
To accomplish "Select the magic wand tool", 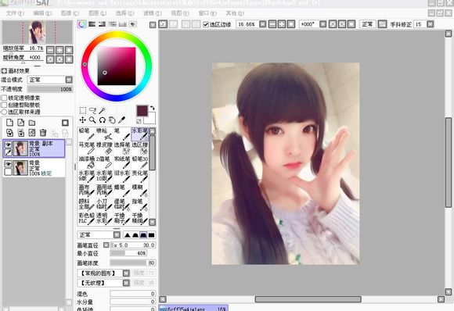I will click(x=102, y=110).
